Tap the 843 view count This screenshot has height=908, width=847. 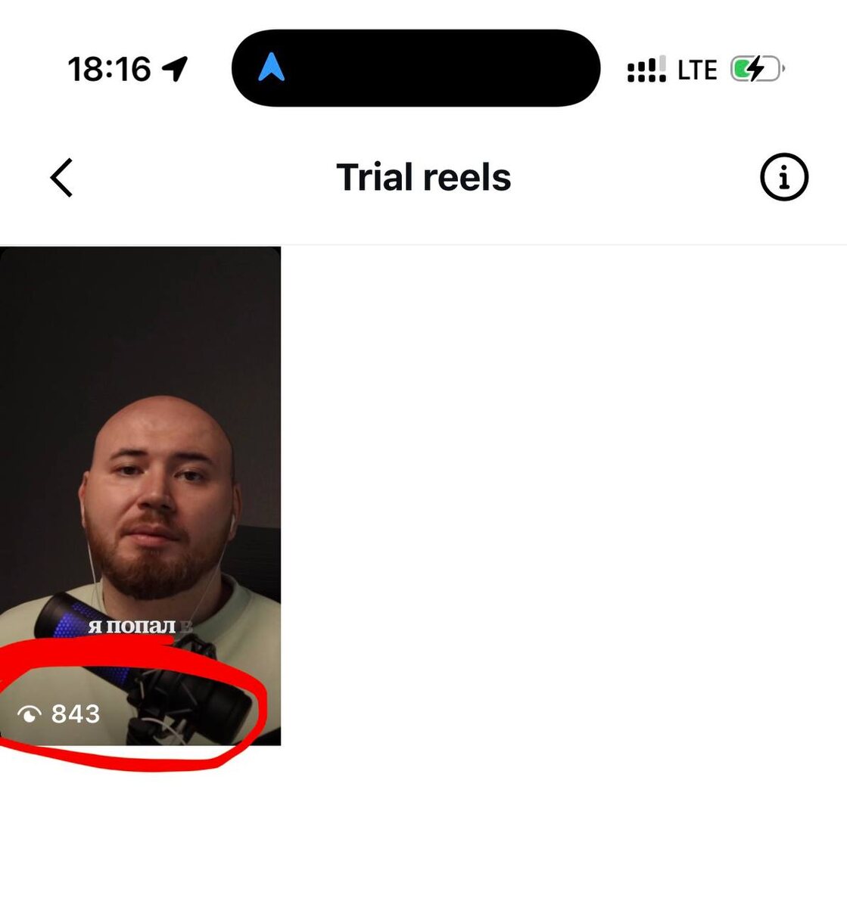[76, 714]
